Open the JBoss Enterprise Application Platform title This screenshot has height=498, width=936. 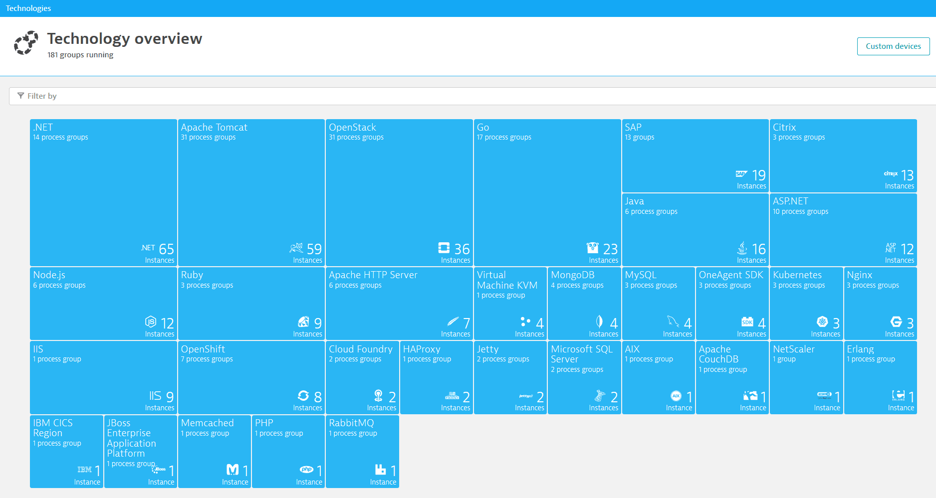pos(132,438)
